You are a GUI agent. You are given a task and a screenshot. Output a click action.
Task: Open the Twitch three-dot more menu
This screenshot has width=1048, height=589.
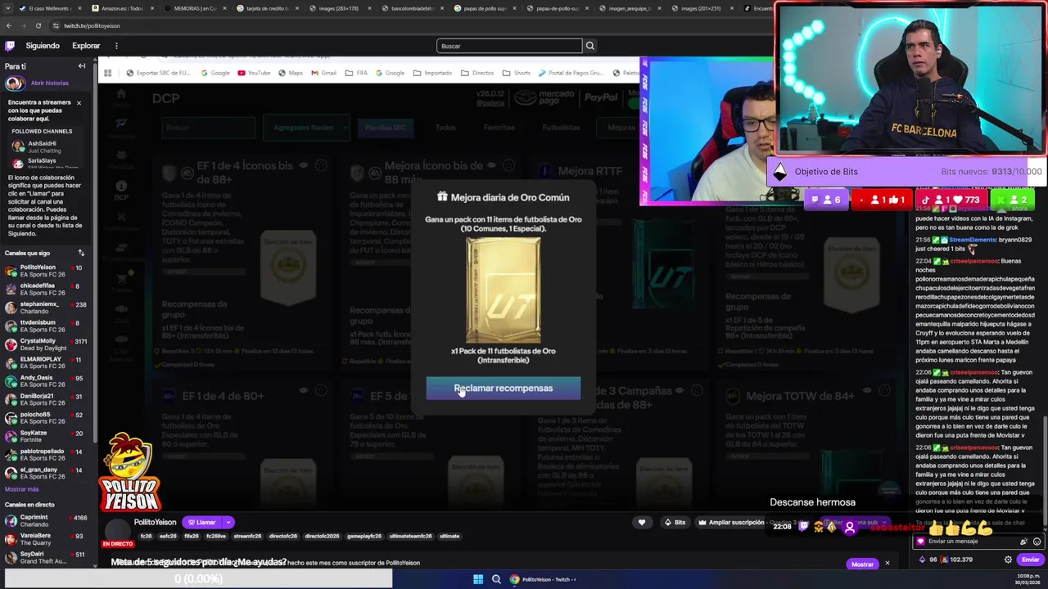(x=116, y=46)
